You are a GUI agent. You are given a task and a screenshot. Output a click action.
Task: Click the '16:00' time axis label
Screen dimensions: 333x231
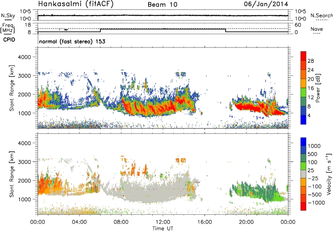204,222
